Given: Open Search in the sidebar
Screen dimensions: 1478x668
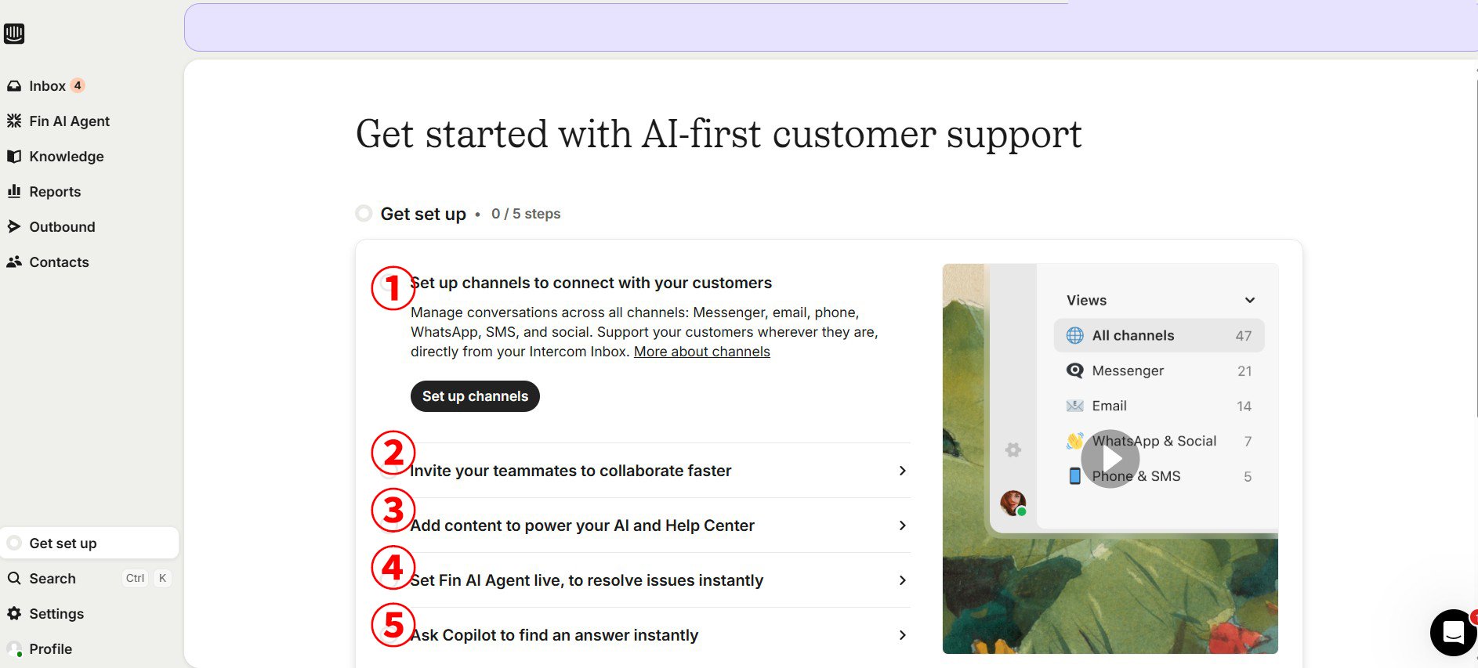Looking at the screenshot, I should click(53, 579).
